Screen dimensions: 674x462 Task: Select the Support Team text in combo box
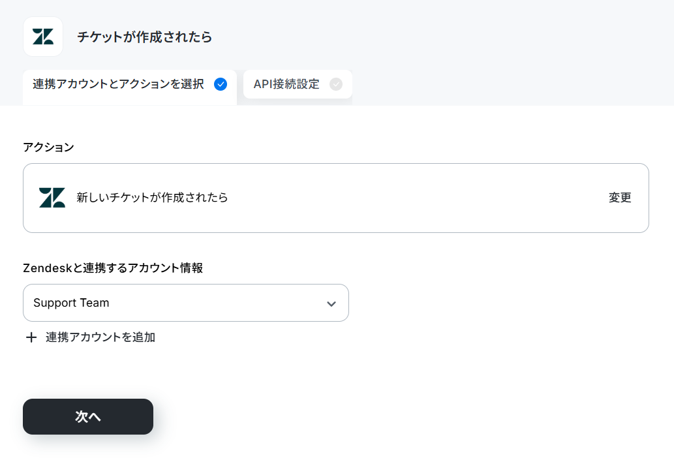71,303
